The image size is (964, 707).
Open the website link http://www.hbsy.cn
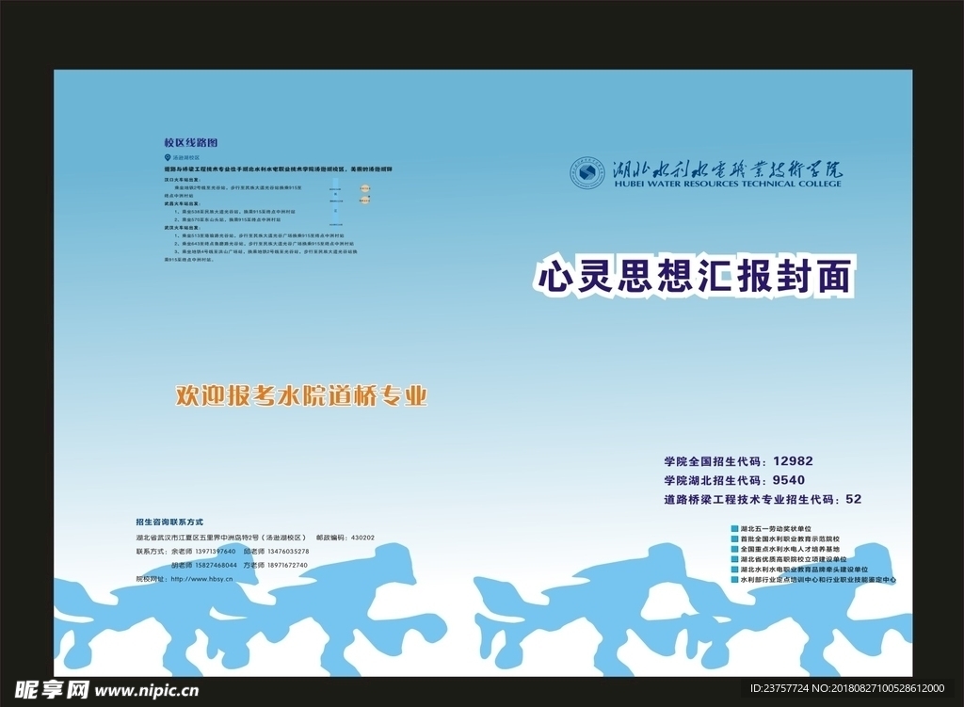(x=201, y=579)
